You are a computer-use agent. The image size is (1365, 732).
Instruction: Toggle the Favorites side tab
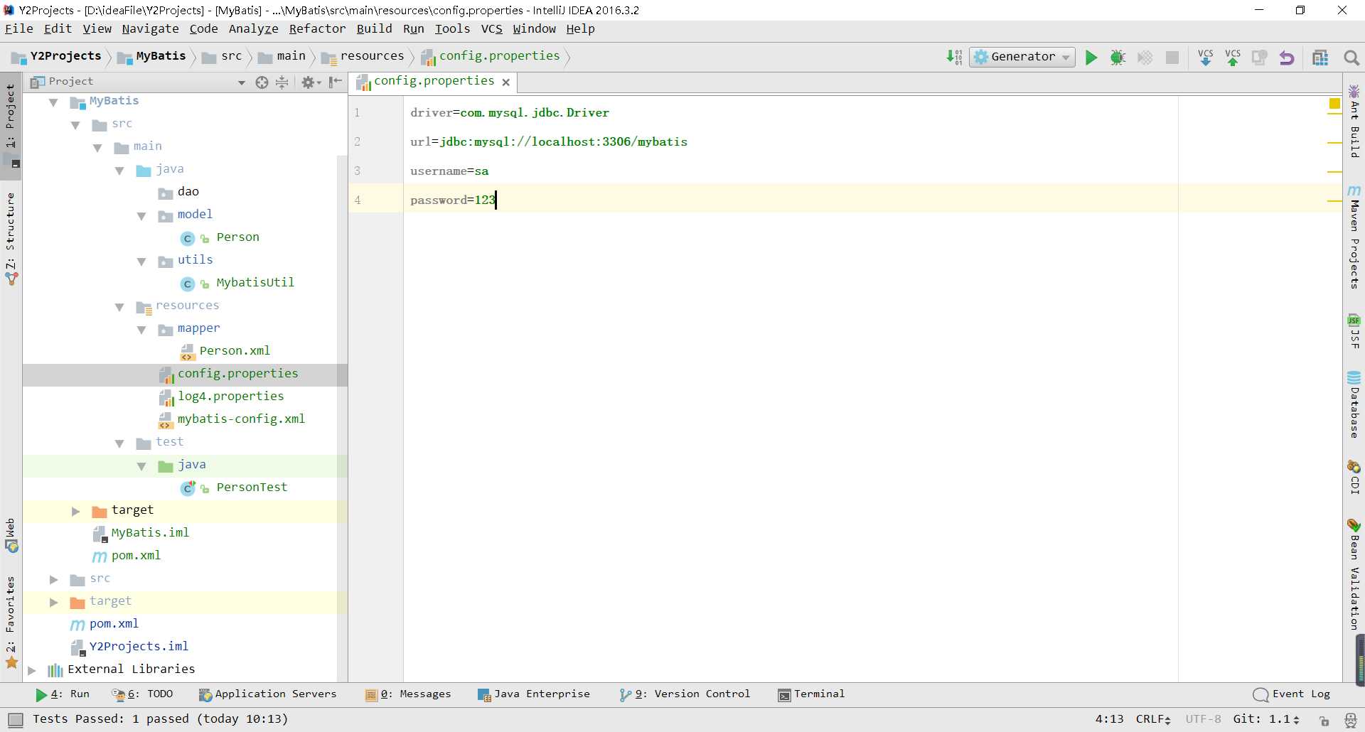pyautogui.click(x=11, y=622)
